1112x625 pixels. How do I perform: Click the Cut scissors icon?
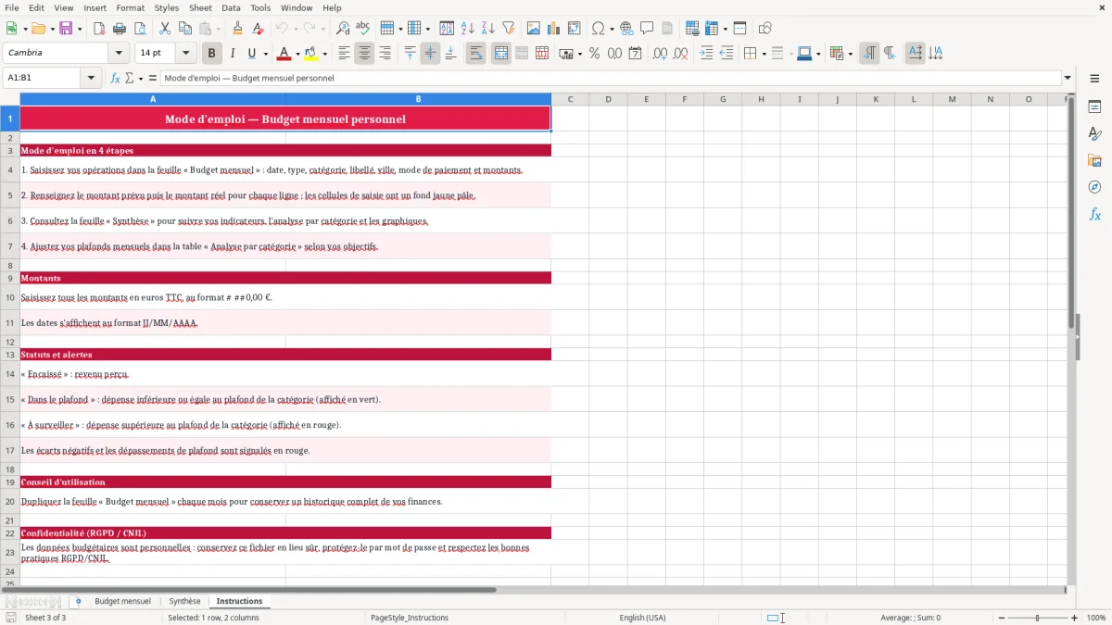[x=165, y=29]
